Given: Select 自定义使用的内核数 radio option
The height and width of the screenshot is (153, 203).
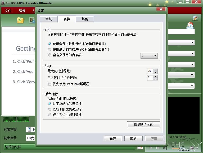Looking at the screenshot, I should pos(50,55).
